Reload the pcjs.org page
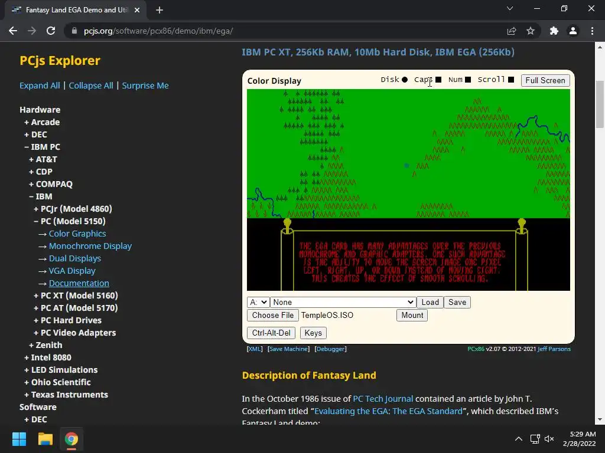This screenshot has height=453, width=605. [51, 31]
